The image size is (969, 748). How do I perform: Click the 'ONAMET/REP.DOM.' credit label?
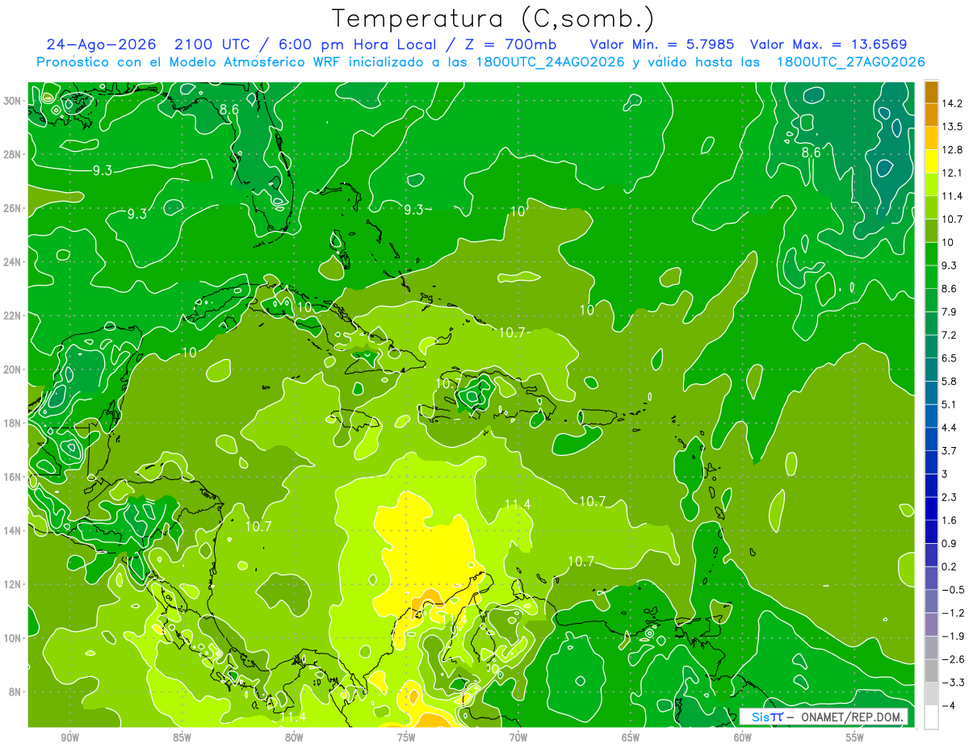[851, 717]
